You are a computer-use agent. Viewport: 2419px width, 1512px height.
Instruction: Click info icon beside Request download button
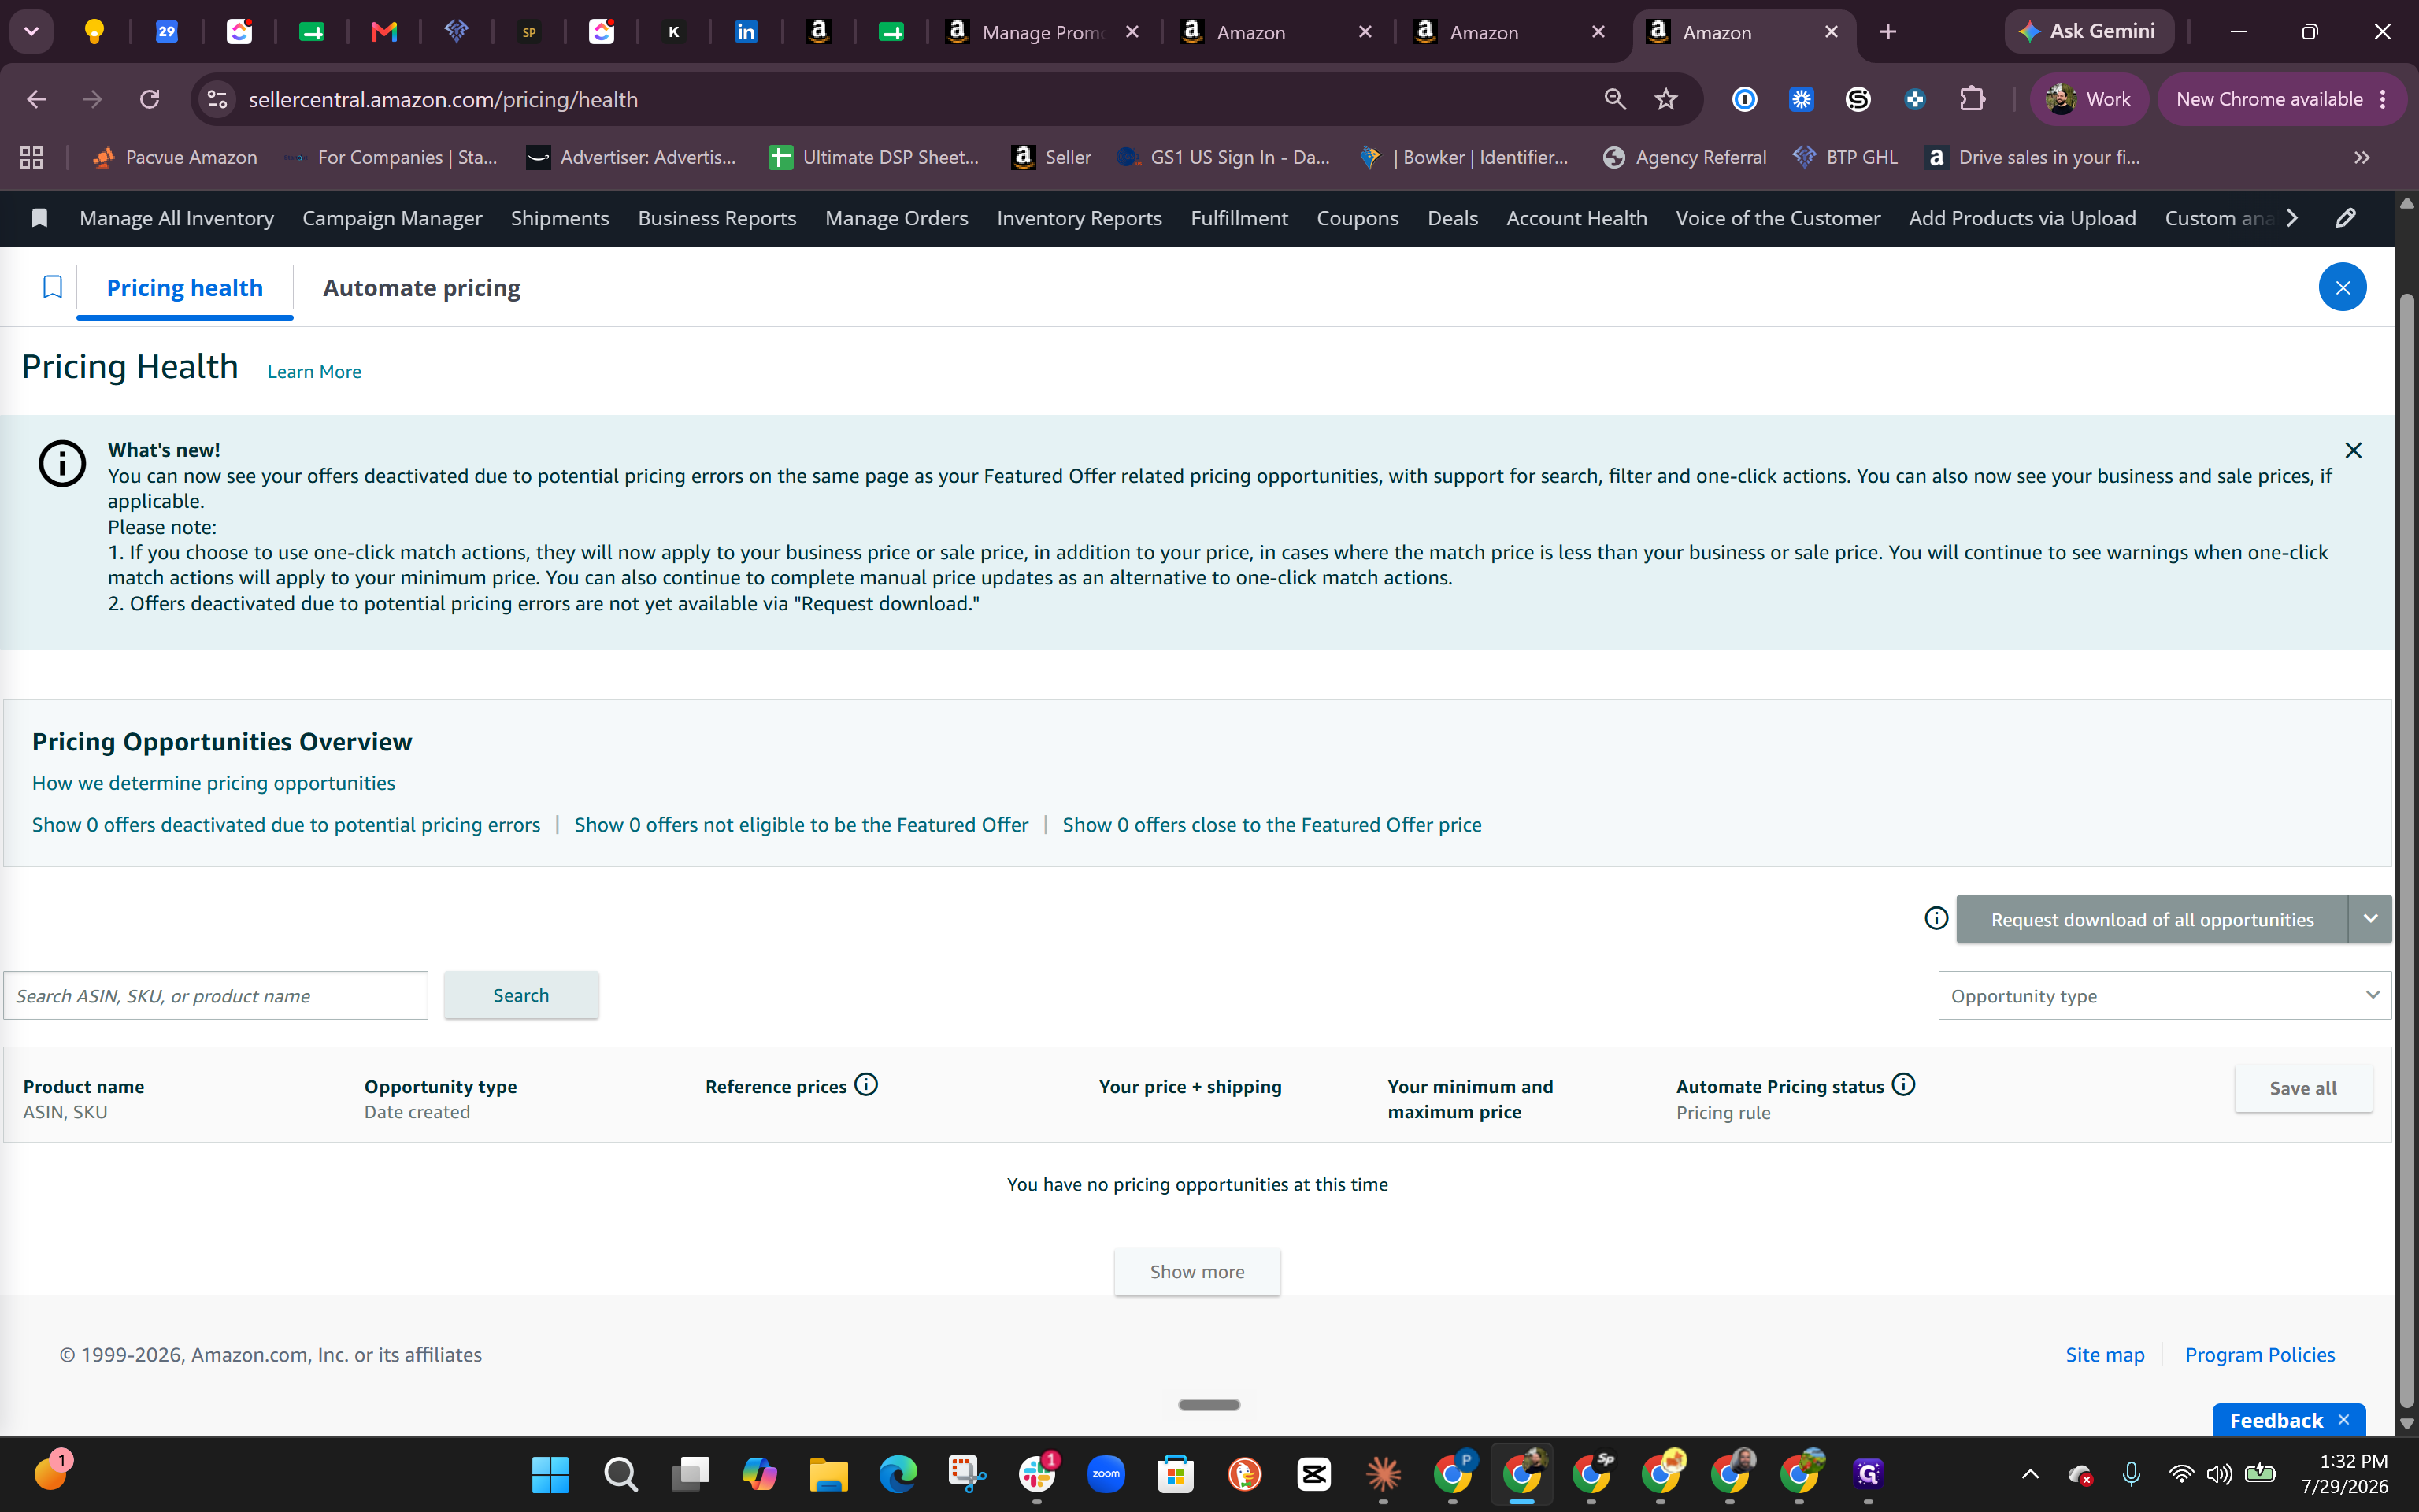[x=1936, y=918]
